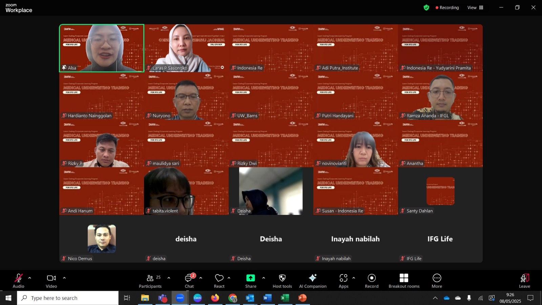The height and width of the screenshot is (305, 542).
Task: Open Host tools shield icon
Action: click(x=282, y=281)
